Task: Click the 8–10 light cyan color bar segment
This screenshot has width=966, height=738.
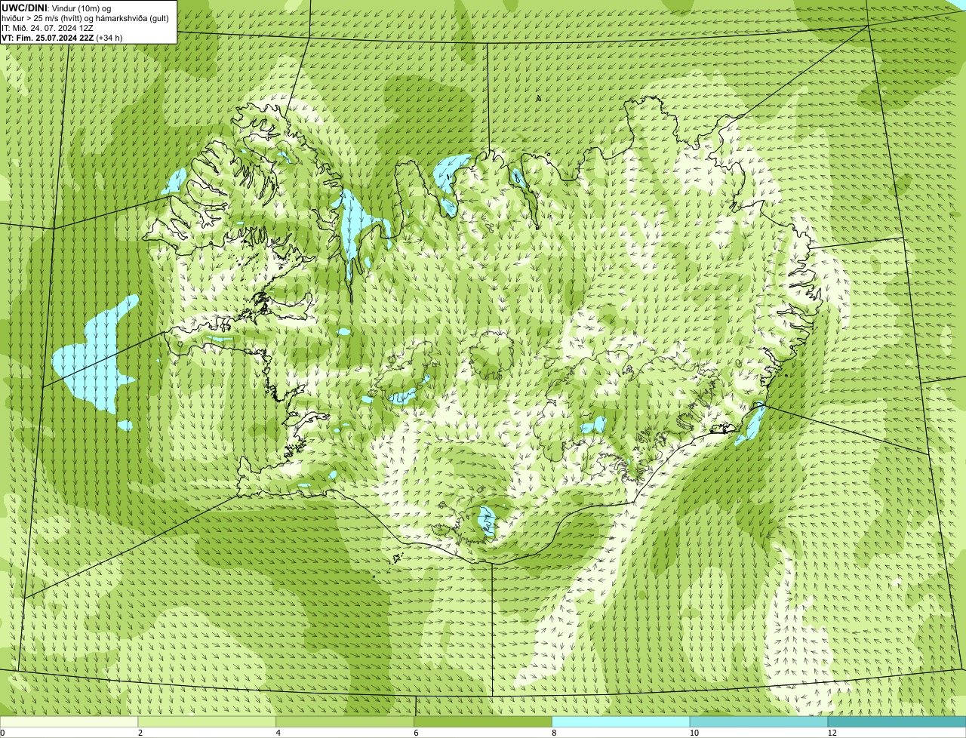Action: [621, 721]
